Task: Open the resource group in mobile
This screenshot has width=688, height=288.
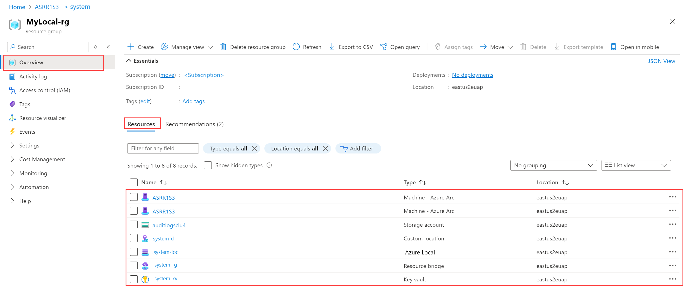Action: [x=636, y=47]
